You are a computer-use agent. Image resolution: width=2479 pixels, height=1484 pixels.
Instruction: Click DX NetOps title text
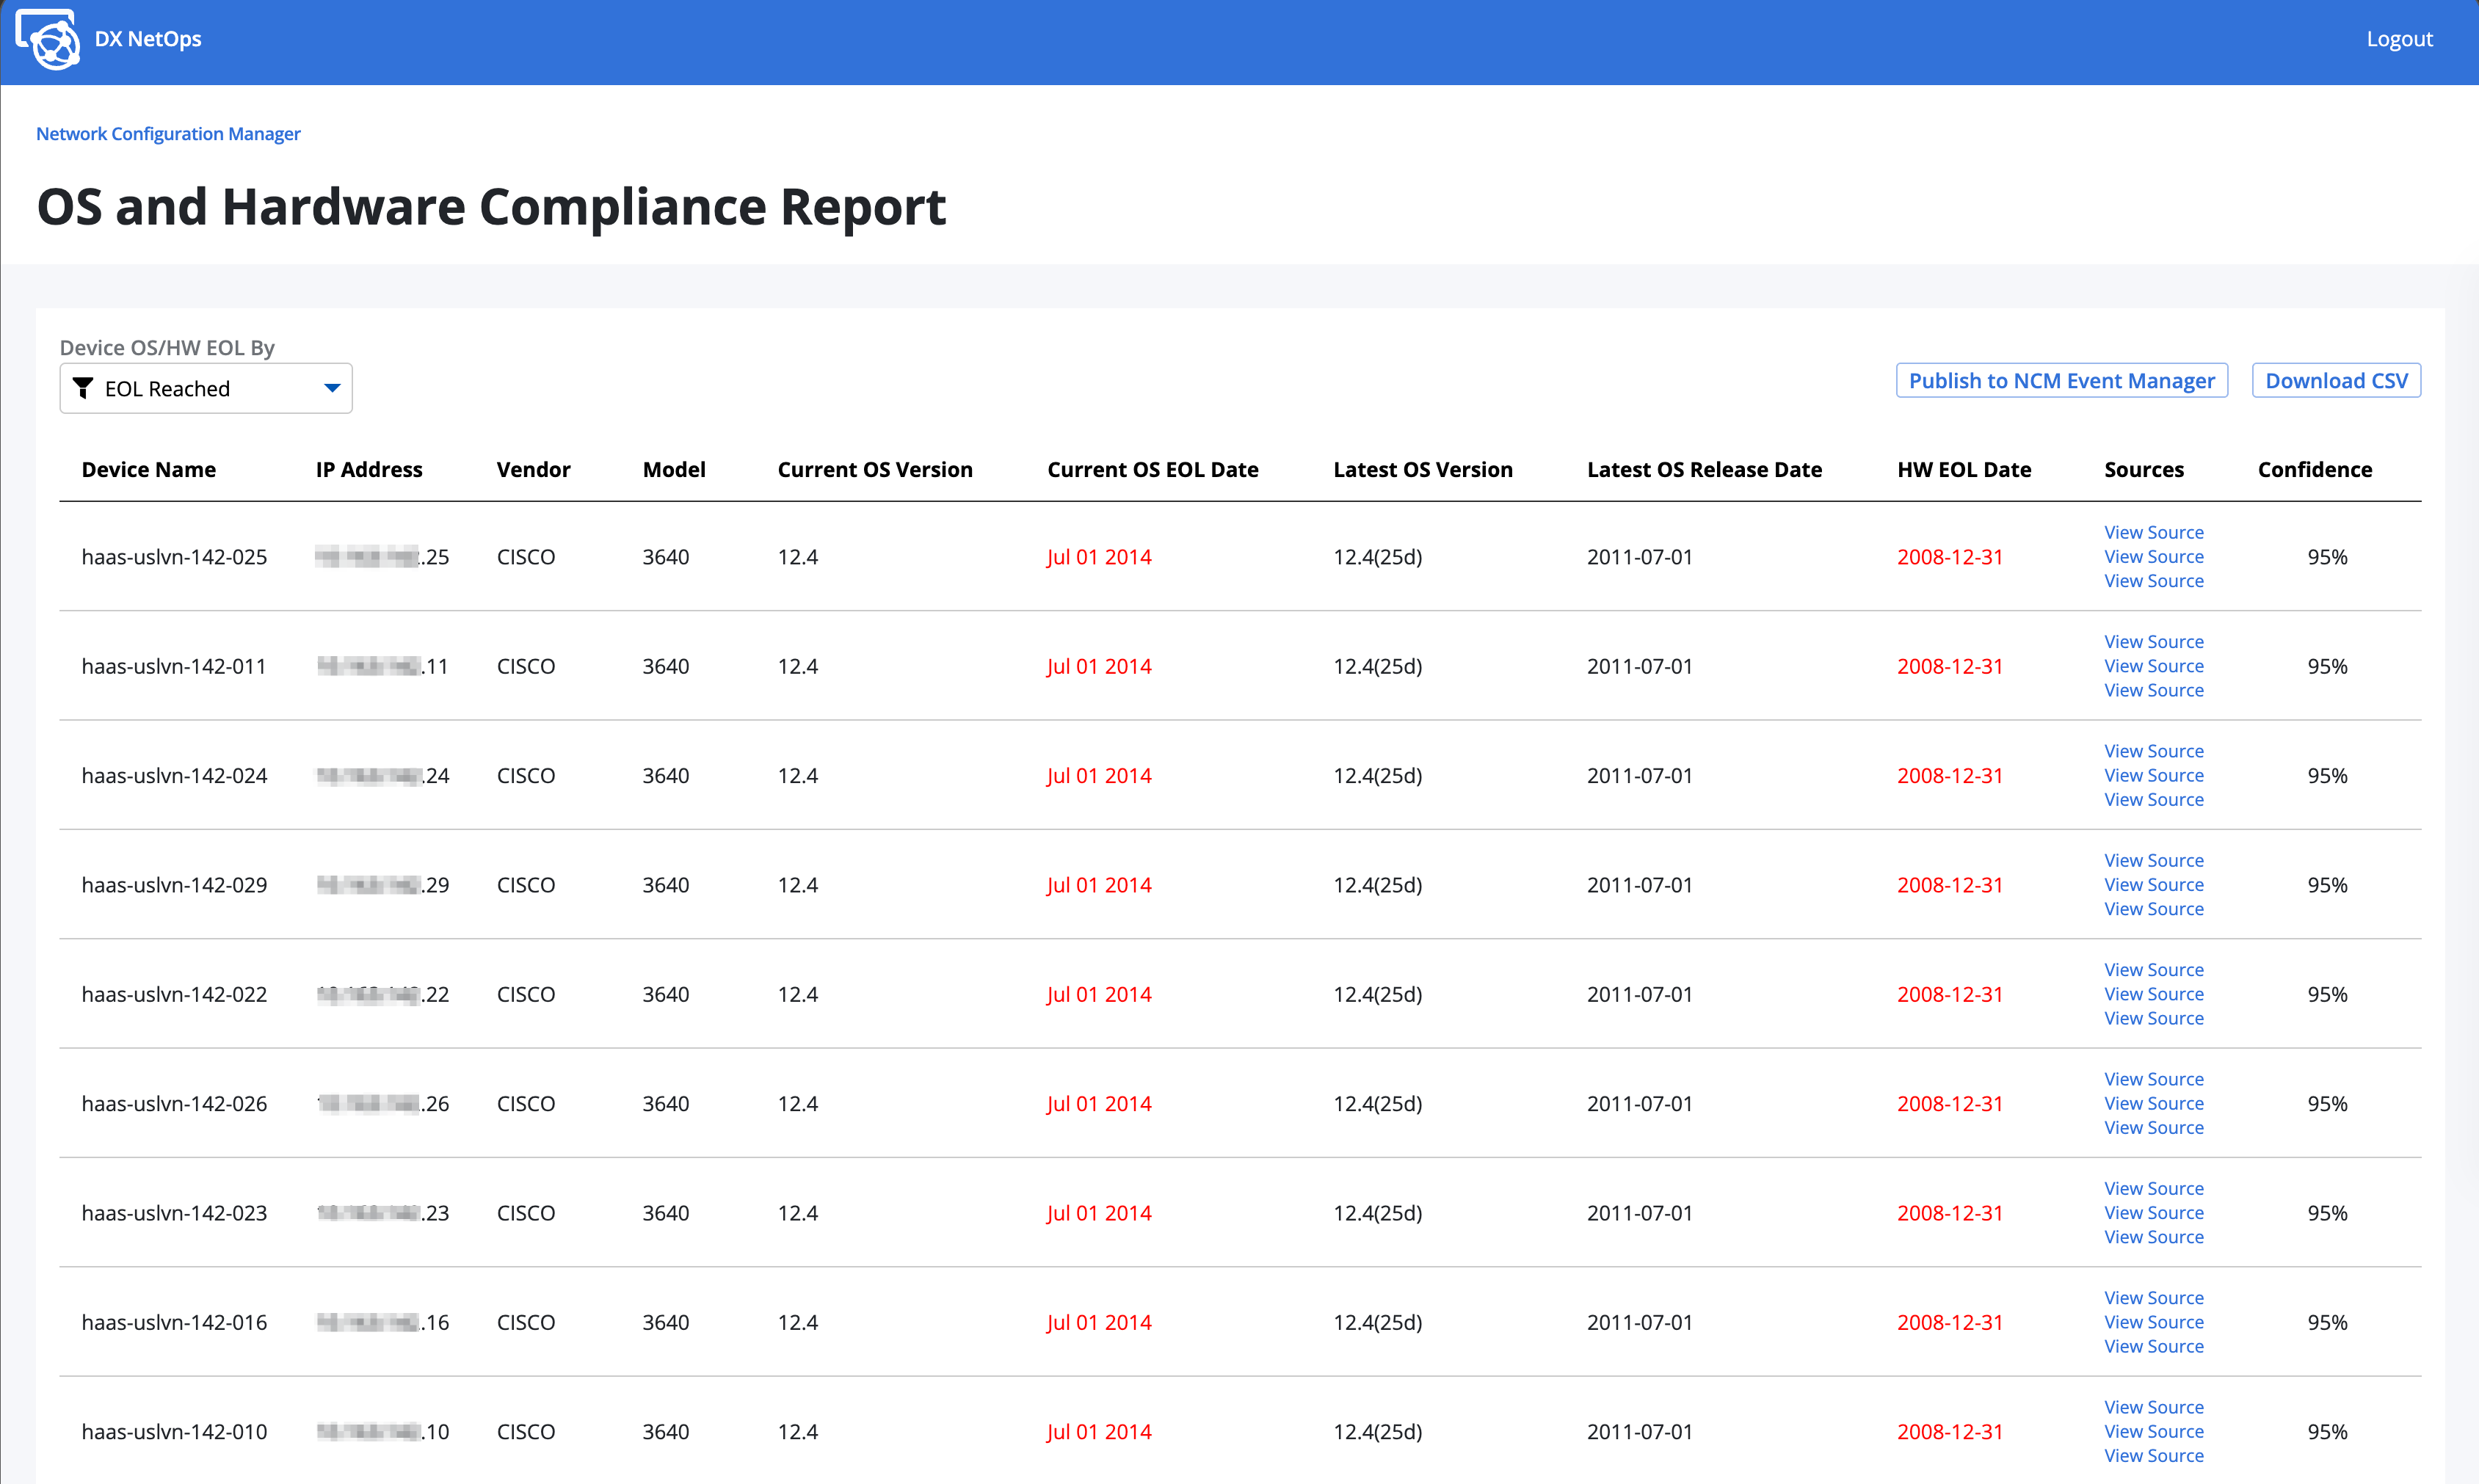pyautogui.click(x=148, y=39)
